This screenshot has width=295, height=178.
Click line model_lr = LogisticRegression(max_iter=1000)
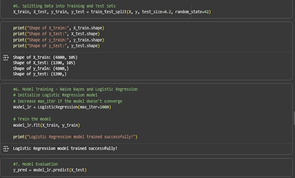[62, 107]
